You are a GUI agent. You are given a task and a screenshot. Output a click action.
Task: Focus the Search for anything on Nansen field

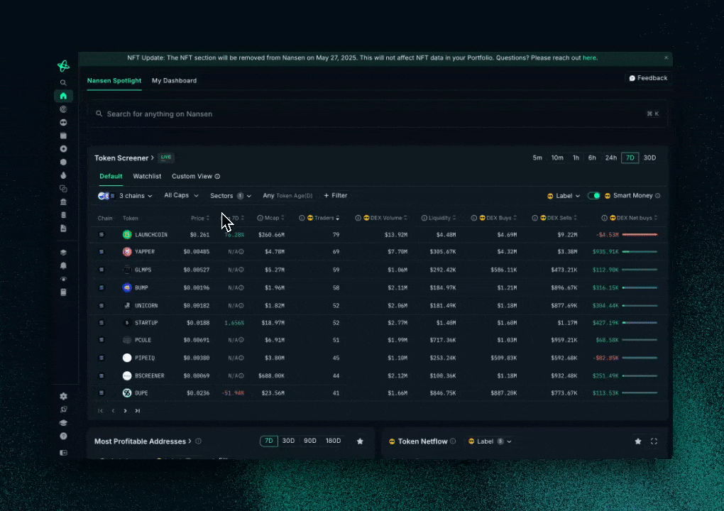[x=377, y=114]
